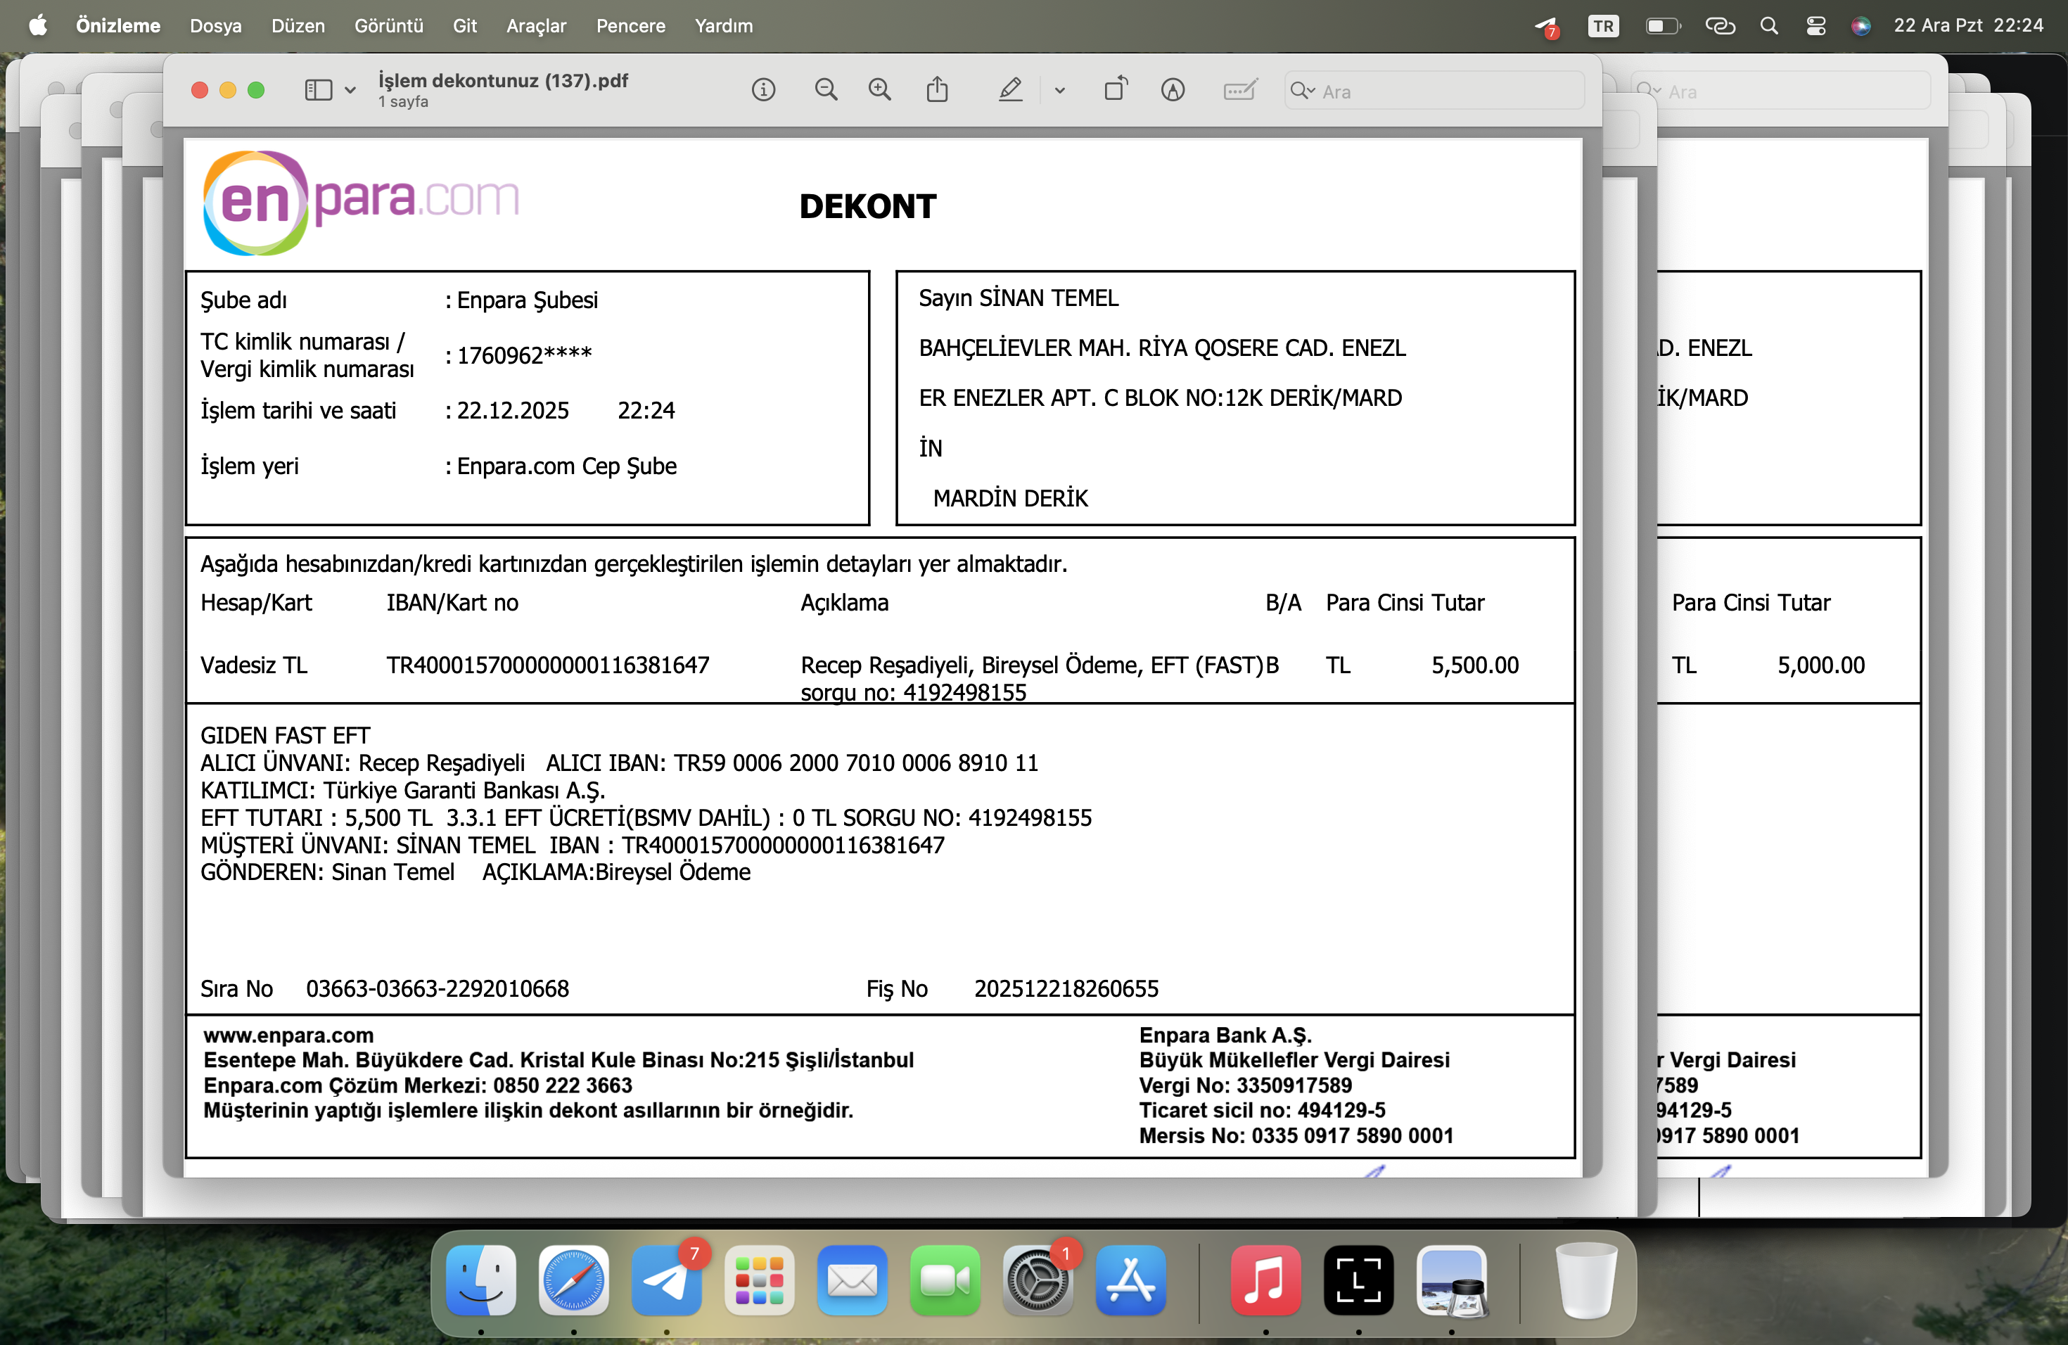Open Launchpad from the Dock
The width and height of the screenshot is (2068, 1345).
[x=760, y=1280]
